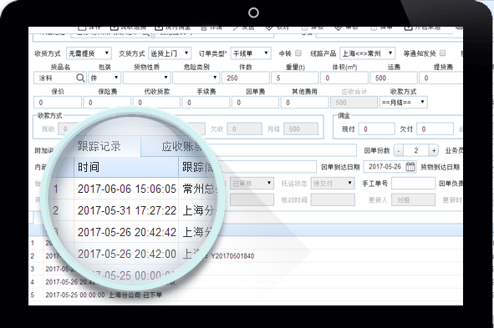Click the 运费 field showing 500
This screenshot has height=328, width=494.
click(394, 78)
